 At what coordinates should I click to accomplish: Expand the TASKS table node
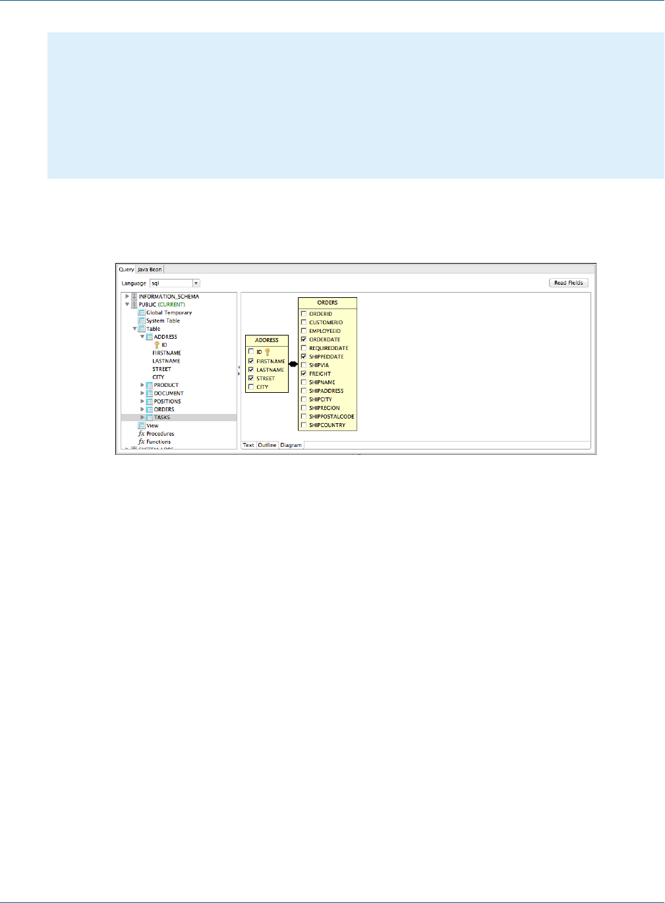pyautogui.click(x=142, y=417)
